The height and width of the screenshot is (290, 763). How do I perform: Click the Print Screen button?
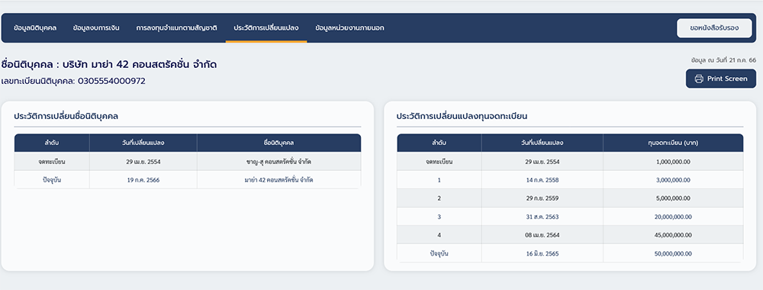coord(721,79)
